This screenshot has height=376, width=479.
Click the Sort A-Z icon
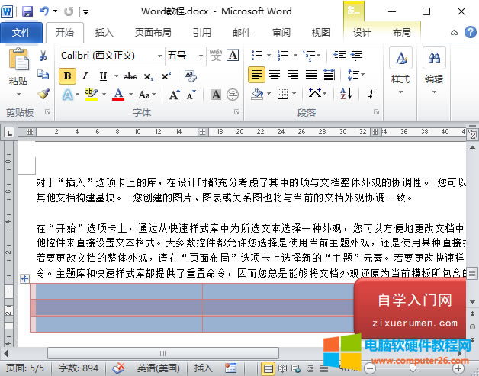point(346,94)
